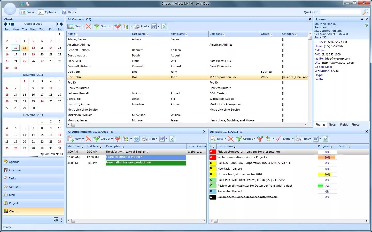Select the Hewlett-Packard contact row

click(187, 88)
